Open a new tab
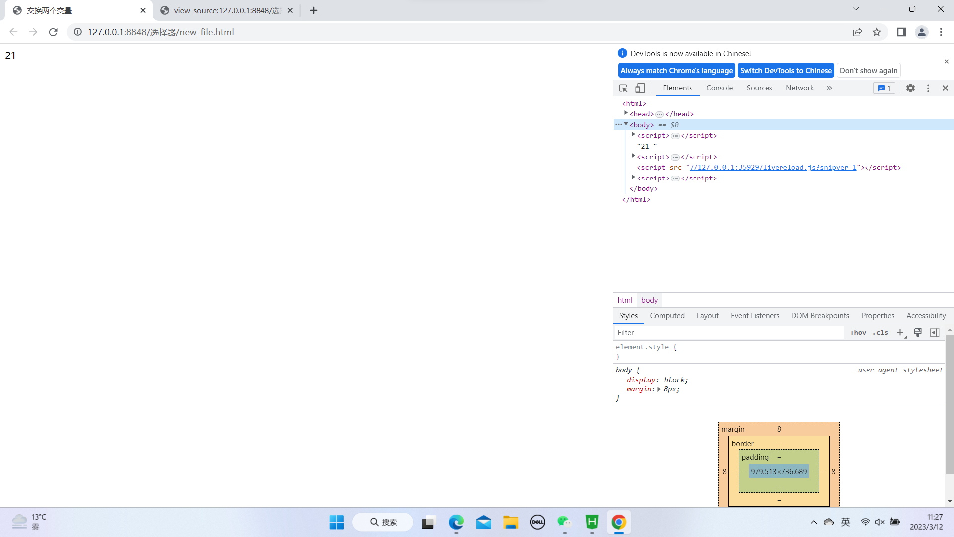Viewport: 954px width, 537px height. [314, 10]
